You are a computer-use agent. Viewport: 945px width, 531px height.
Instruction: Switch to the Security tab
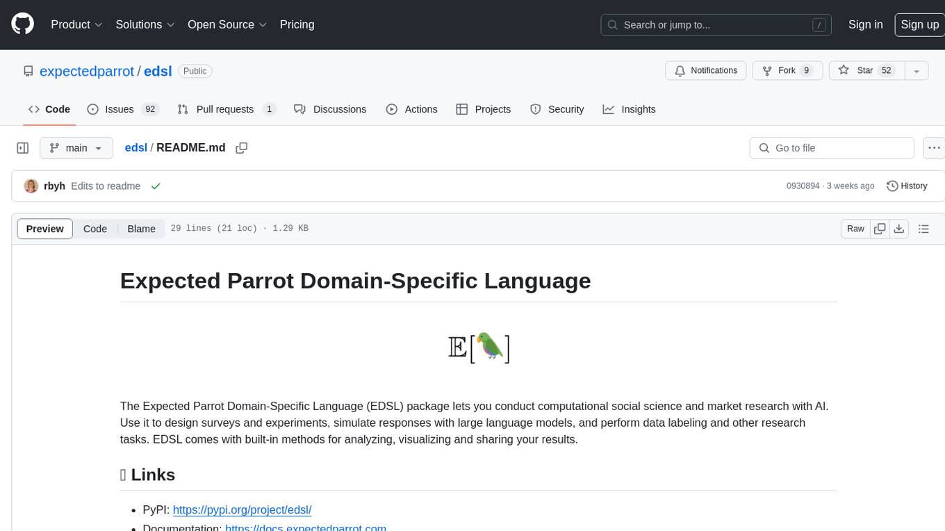557,109
